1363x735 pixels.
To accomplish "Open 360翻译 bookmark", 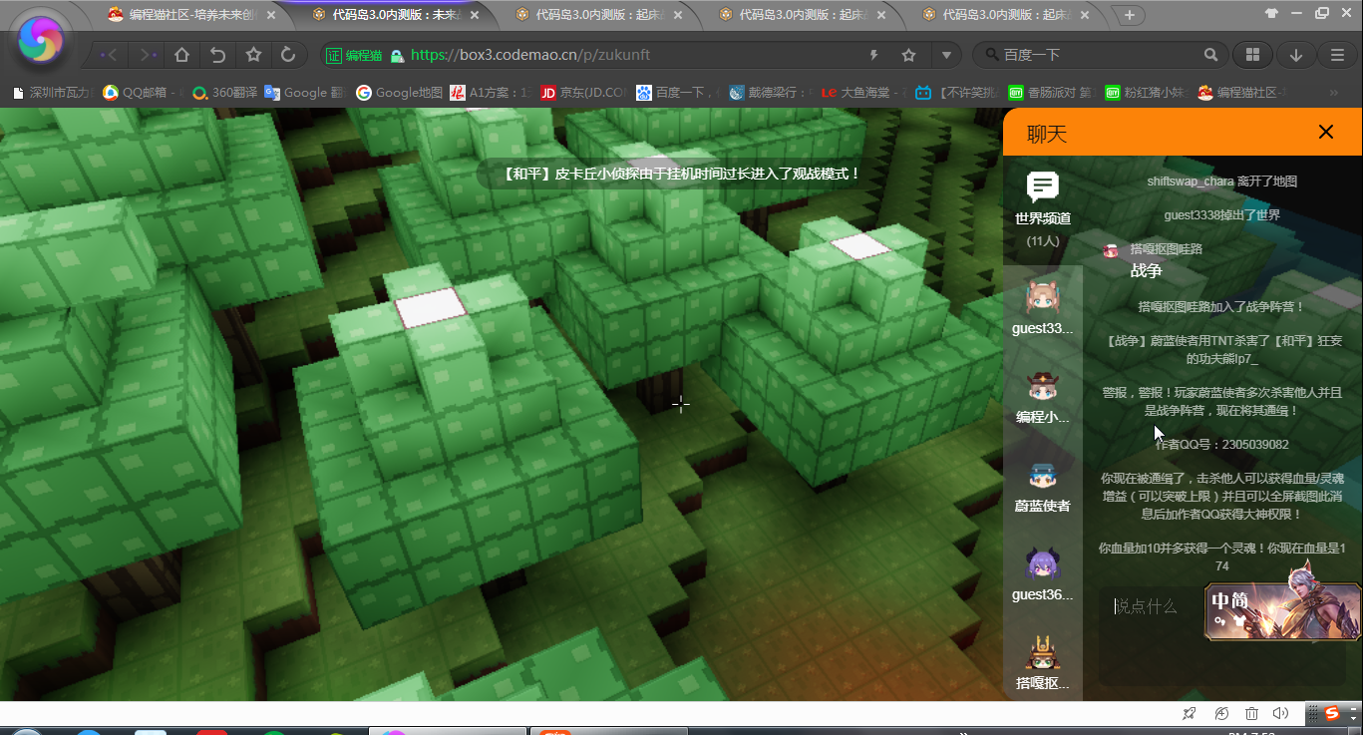I will tap(225, 93).
